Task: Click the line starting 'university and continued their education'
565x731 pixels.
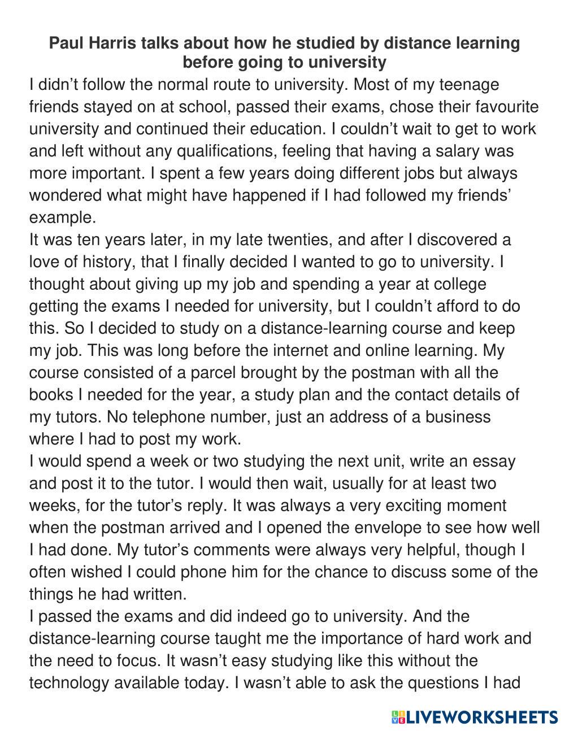Action: (282, 129)
